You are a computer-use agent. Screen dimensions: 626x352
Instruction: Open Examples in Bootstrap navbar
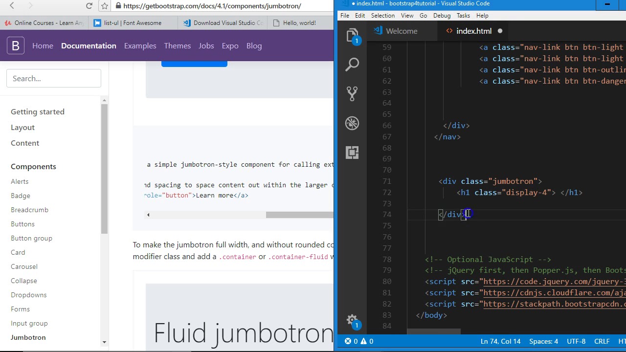click(x=140, y=45)
